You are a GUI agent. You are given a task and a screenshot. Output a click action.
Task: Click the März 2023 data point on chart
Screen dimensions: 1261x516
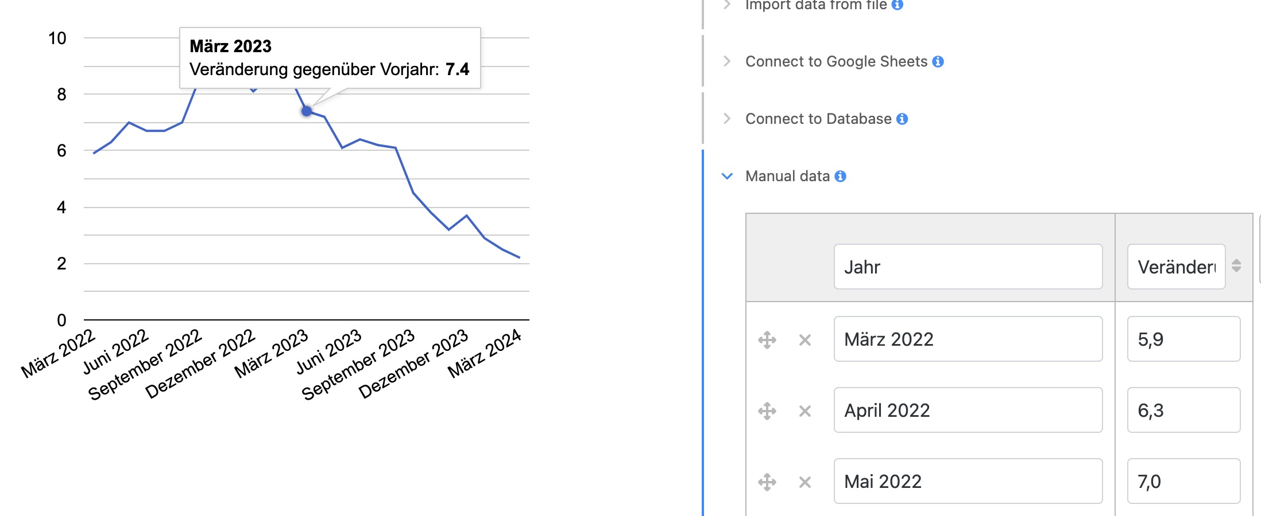307,111
